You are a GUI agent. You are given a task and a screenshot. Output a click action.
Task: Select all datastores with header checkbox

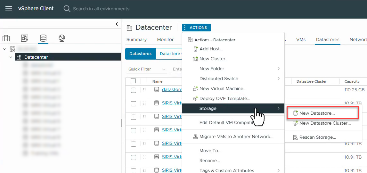pos(133,81)
